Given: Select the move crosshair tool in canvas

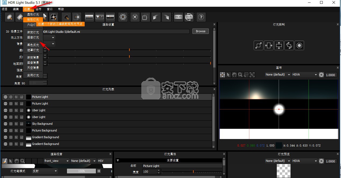Looking at the screenshot, I should pos(222,75).
